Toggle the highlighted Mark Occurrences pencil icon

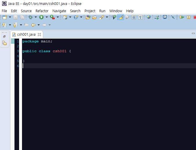click(x=121, y=17)
